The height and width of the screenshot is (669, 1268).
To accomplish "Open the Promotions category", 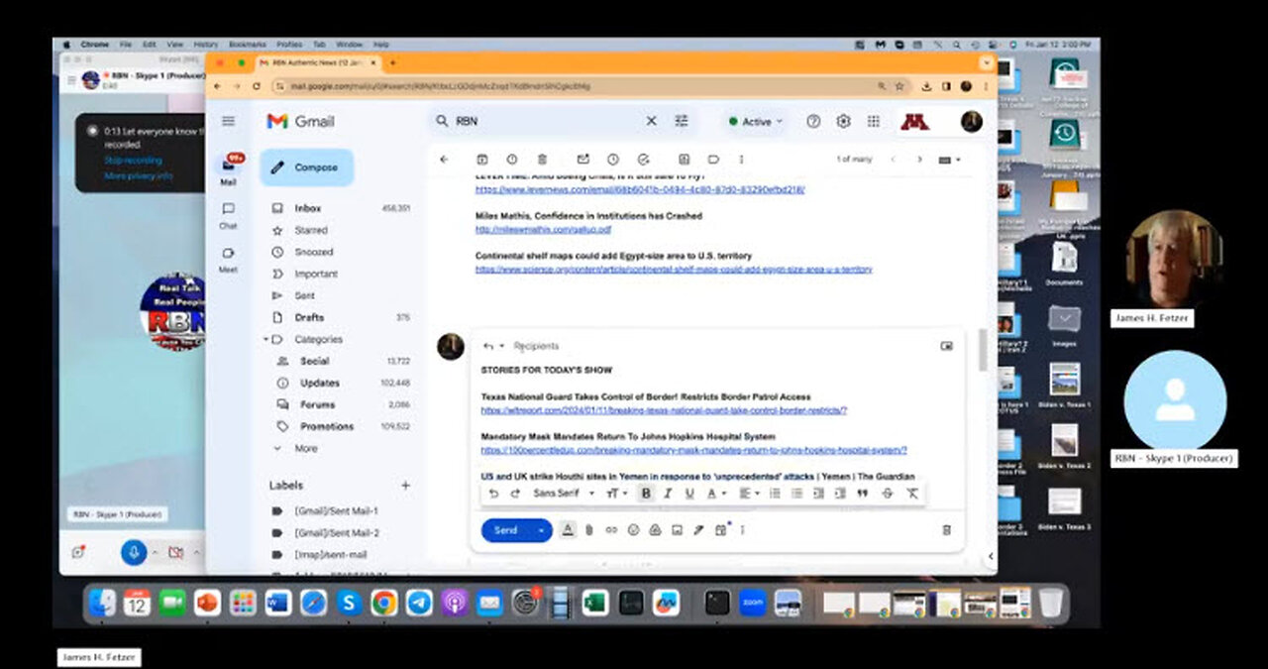I will click(x=343, y=426).
